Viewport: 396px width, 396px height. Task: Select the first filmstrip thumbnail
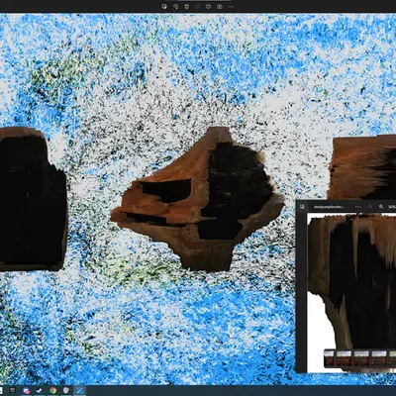pyautogui.click(x=329, y=358)
